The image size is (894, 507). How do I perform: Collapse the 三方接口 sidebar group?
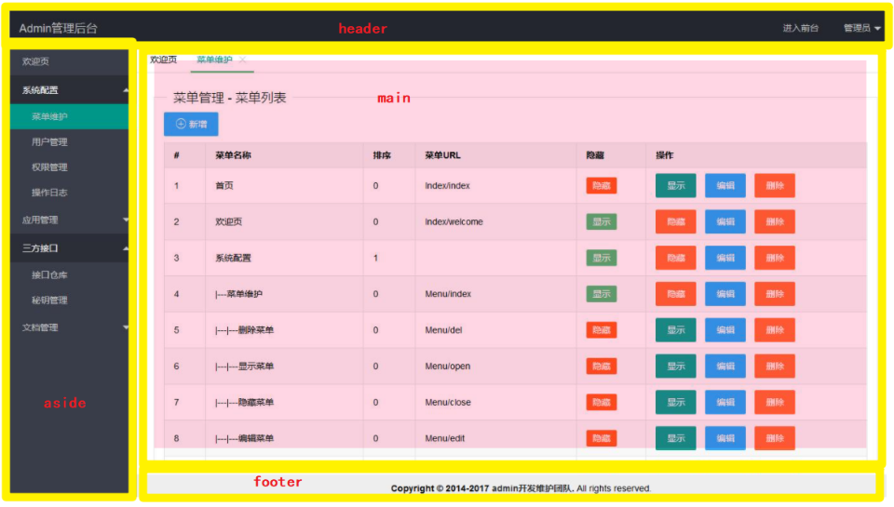tap(69, 248)
